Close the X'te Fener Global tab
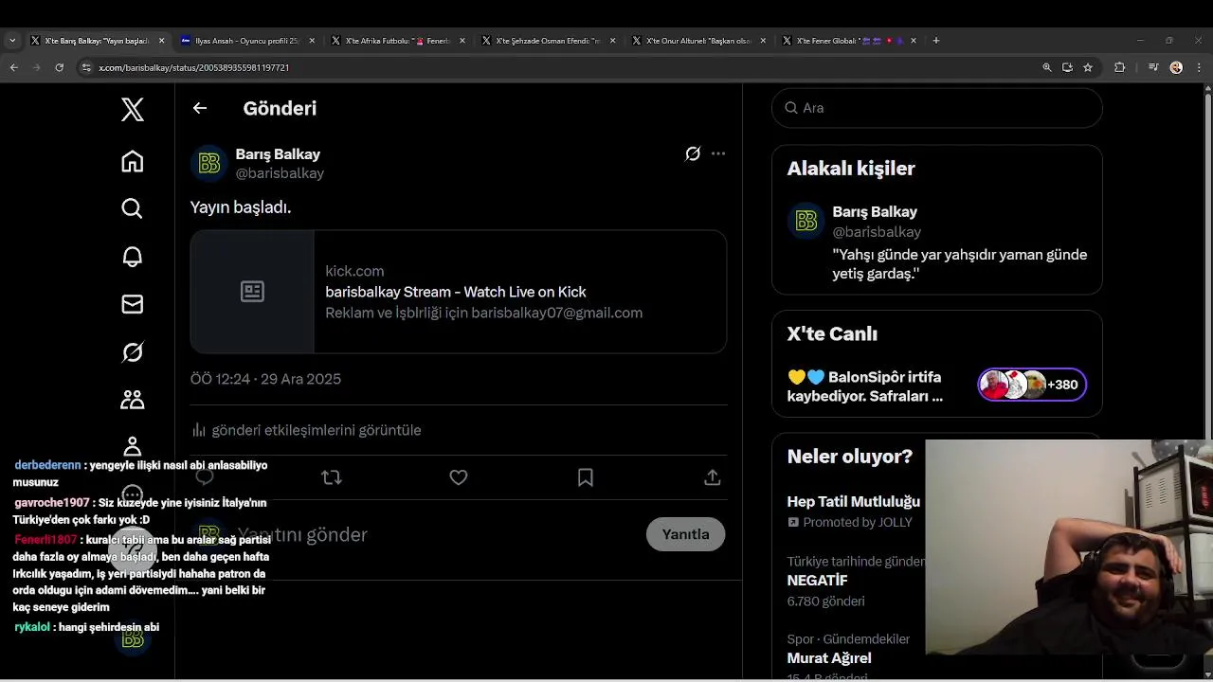The height and width of the screenshot is (682, 1213). [914, 41]
